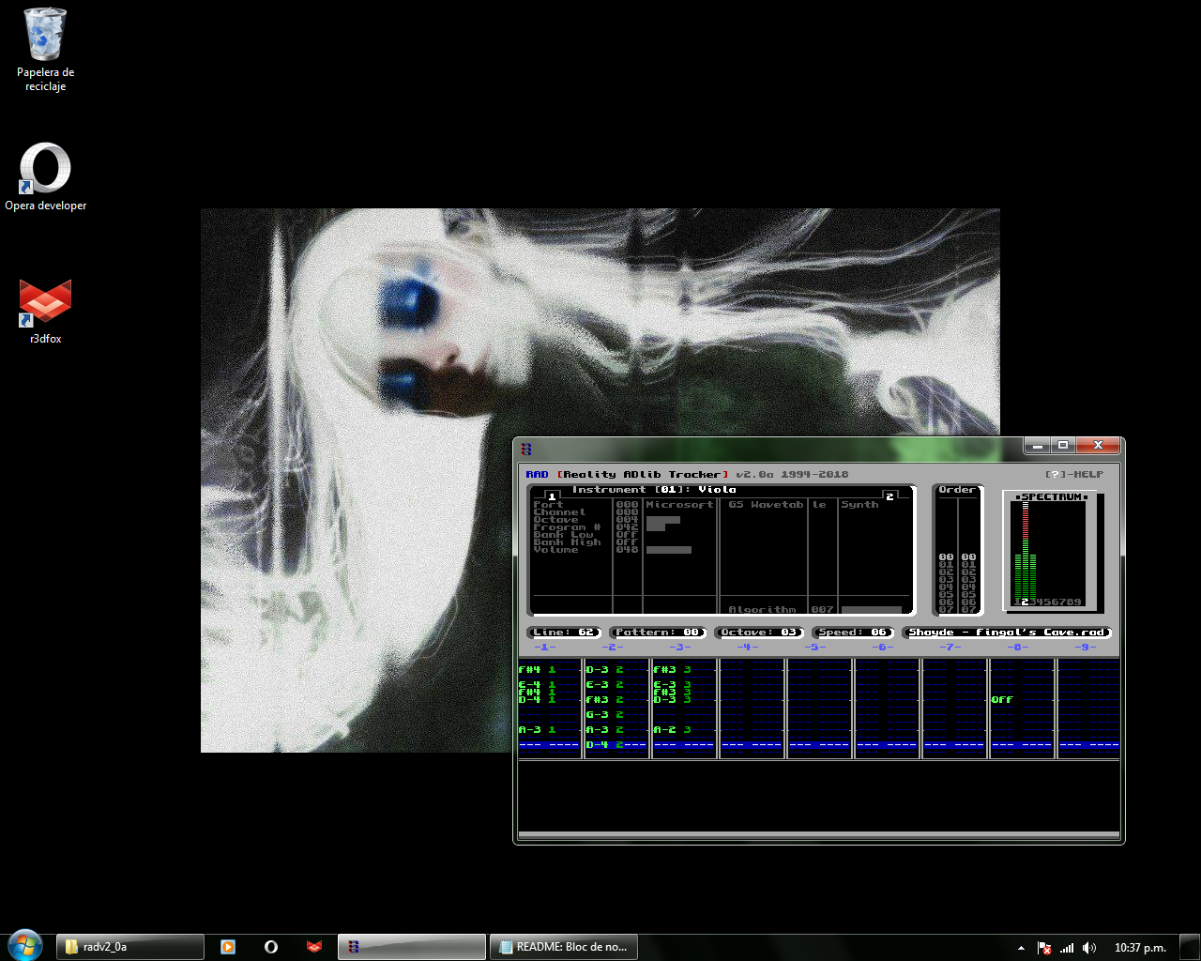Click the Algorithm 007 value
Screen dimensions: 1201x961
pos(822,609)
